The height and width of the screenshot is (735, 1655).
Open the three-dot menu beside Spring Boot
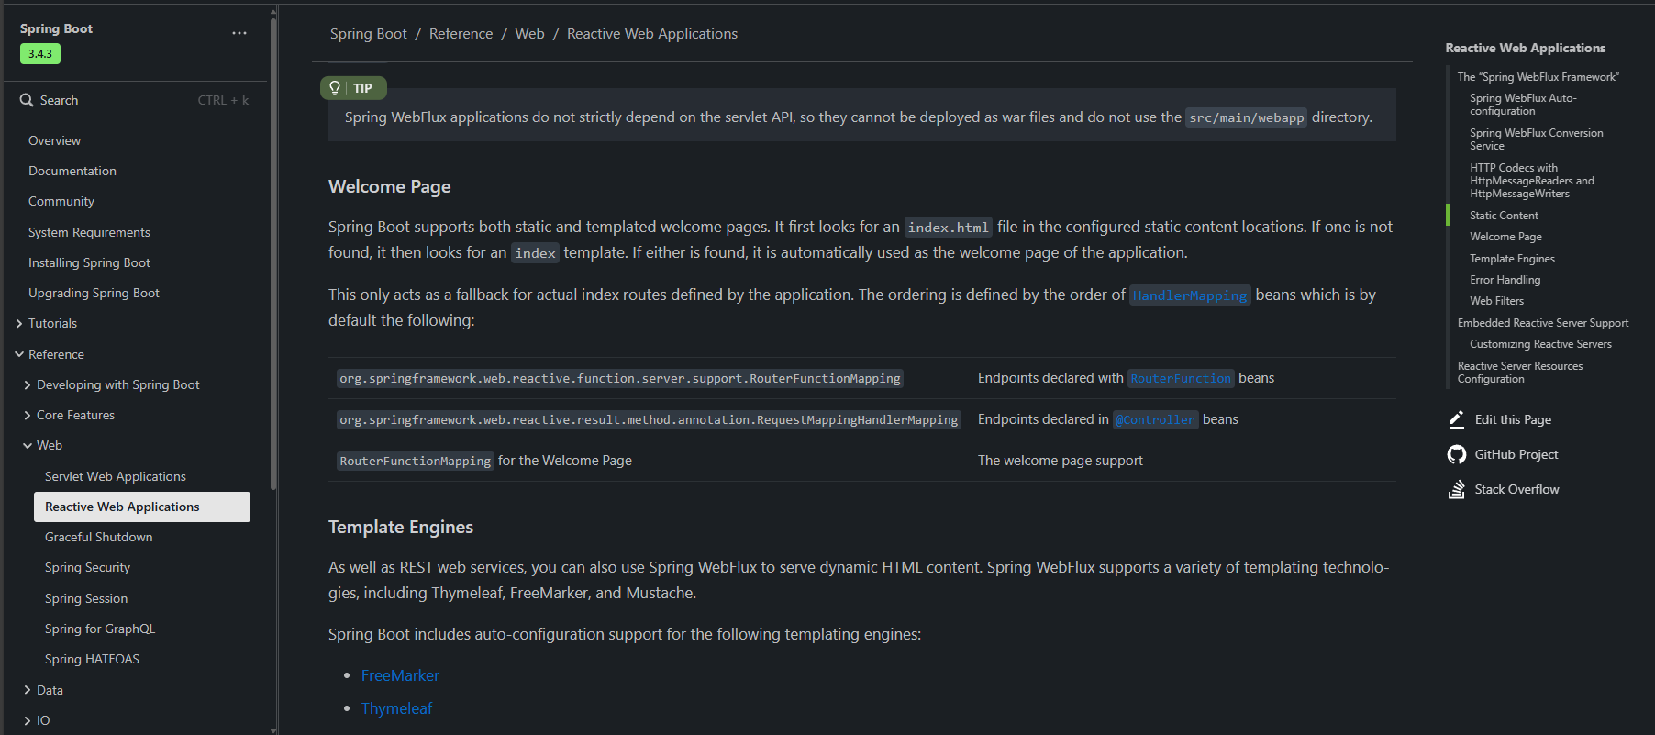pos(239,33)
